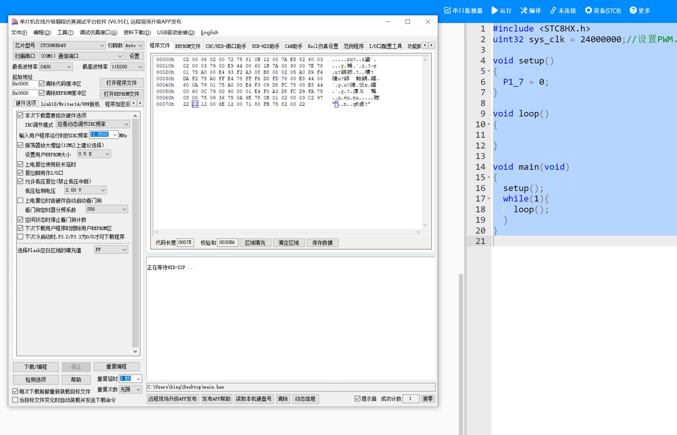Screen dimensions: 677x435
Task: Click the Run (运行) play icon
Action: 494,10
